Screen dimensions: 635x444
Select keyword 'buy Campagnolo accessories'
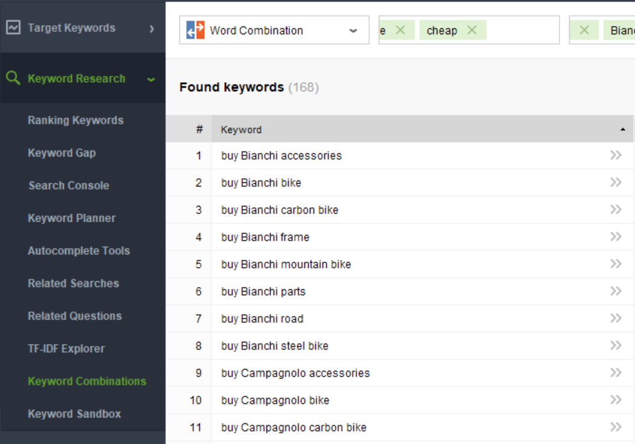(x=295, y=373)
